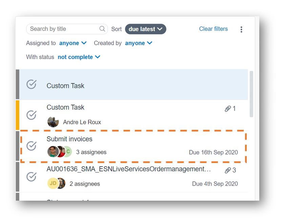Screen dimensions: 283x222
Task: Expand the Created by anyone filter
Action: (x=139, y=43)
